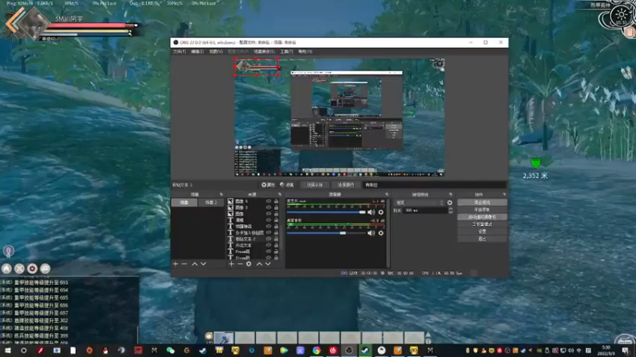
Task: Pop out the Sources dock
Action: point(280,194)
